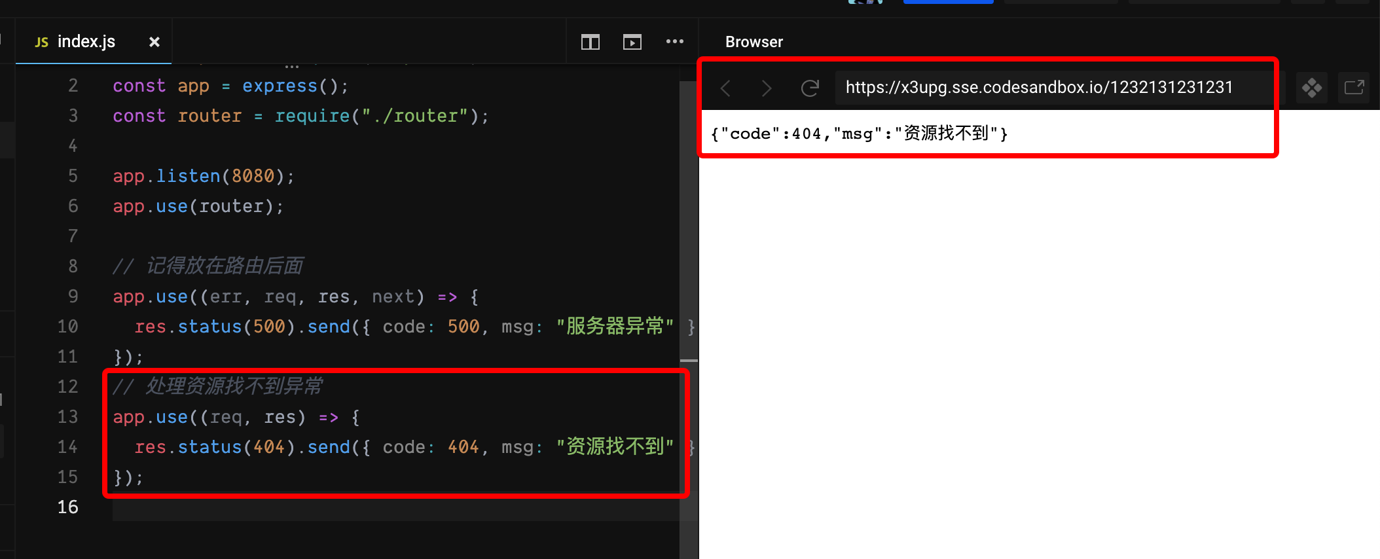Click line number 5 in the gutter
The width and height of the screenshot is (1380, 559).
[x=73, y=176]
